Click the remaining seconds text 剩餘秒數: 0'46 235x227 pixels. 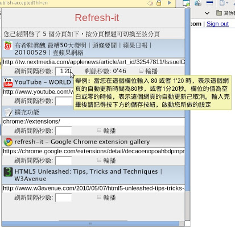105,71
